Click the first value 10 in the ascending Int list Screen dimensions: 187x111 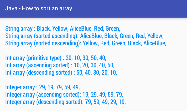(x=77, y=65)
